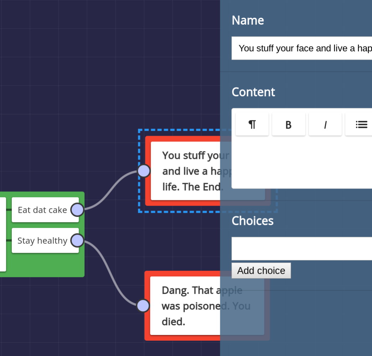
Task: Apply italic formatting in the Content editor
Action: point(325,124)
